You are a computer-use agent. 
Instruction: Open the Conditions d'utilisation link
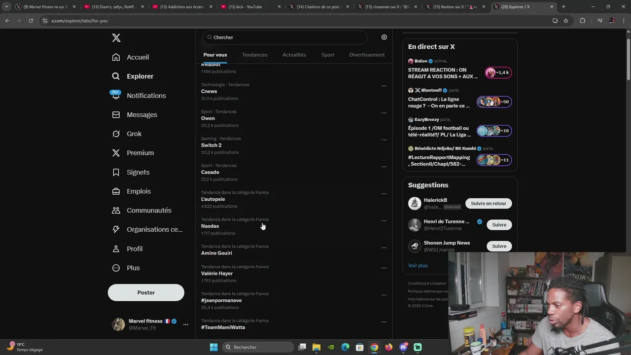tap(427, 284)
